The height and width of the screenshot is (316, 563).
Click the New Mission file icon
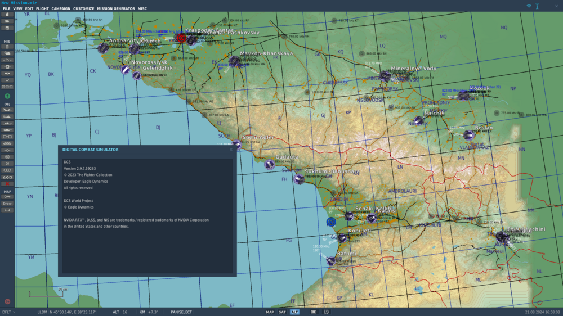point(7,15)
